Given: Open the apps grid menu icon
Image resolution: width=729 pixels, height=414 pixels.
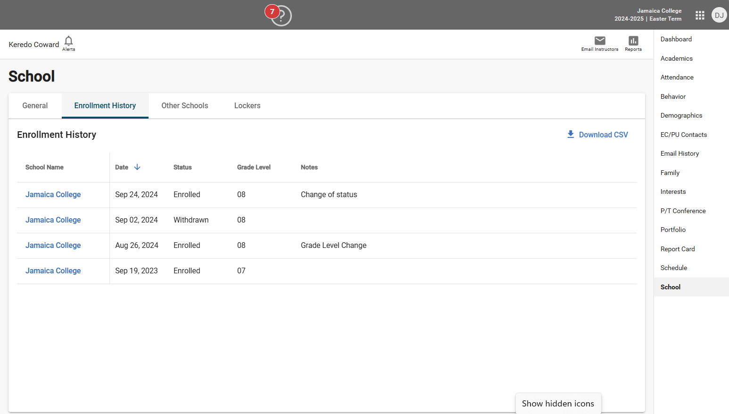Looking at the screenshot, I should pyautogui.click(x=700, y=15).
